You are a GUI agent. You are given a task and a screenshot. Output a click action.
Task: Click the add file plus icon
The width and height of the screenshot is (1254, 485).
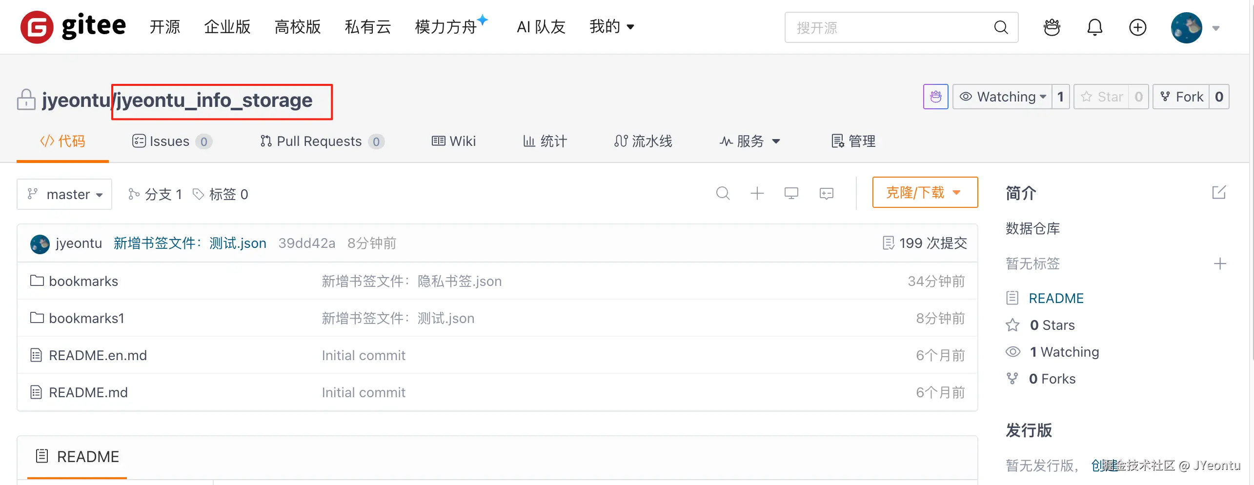coord(757,193)
